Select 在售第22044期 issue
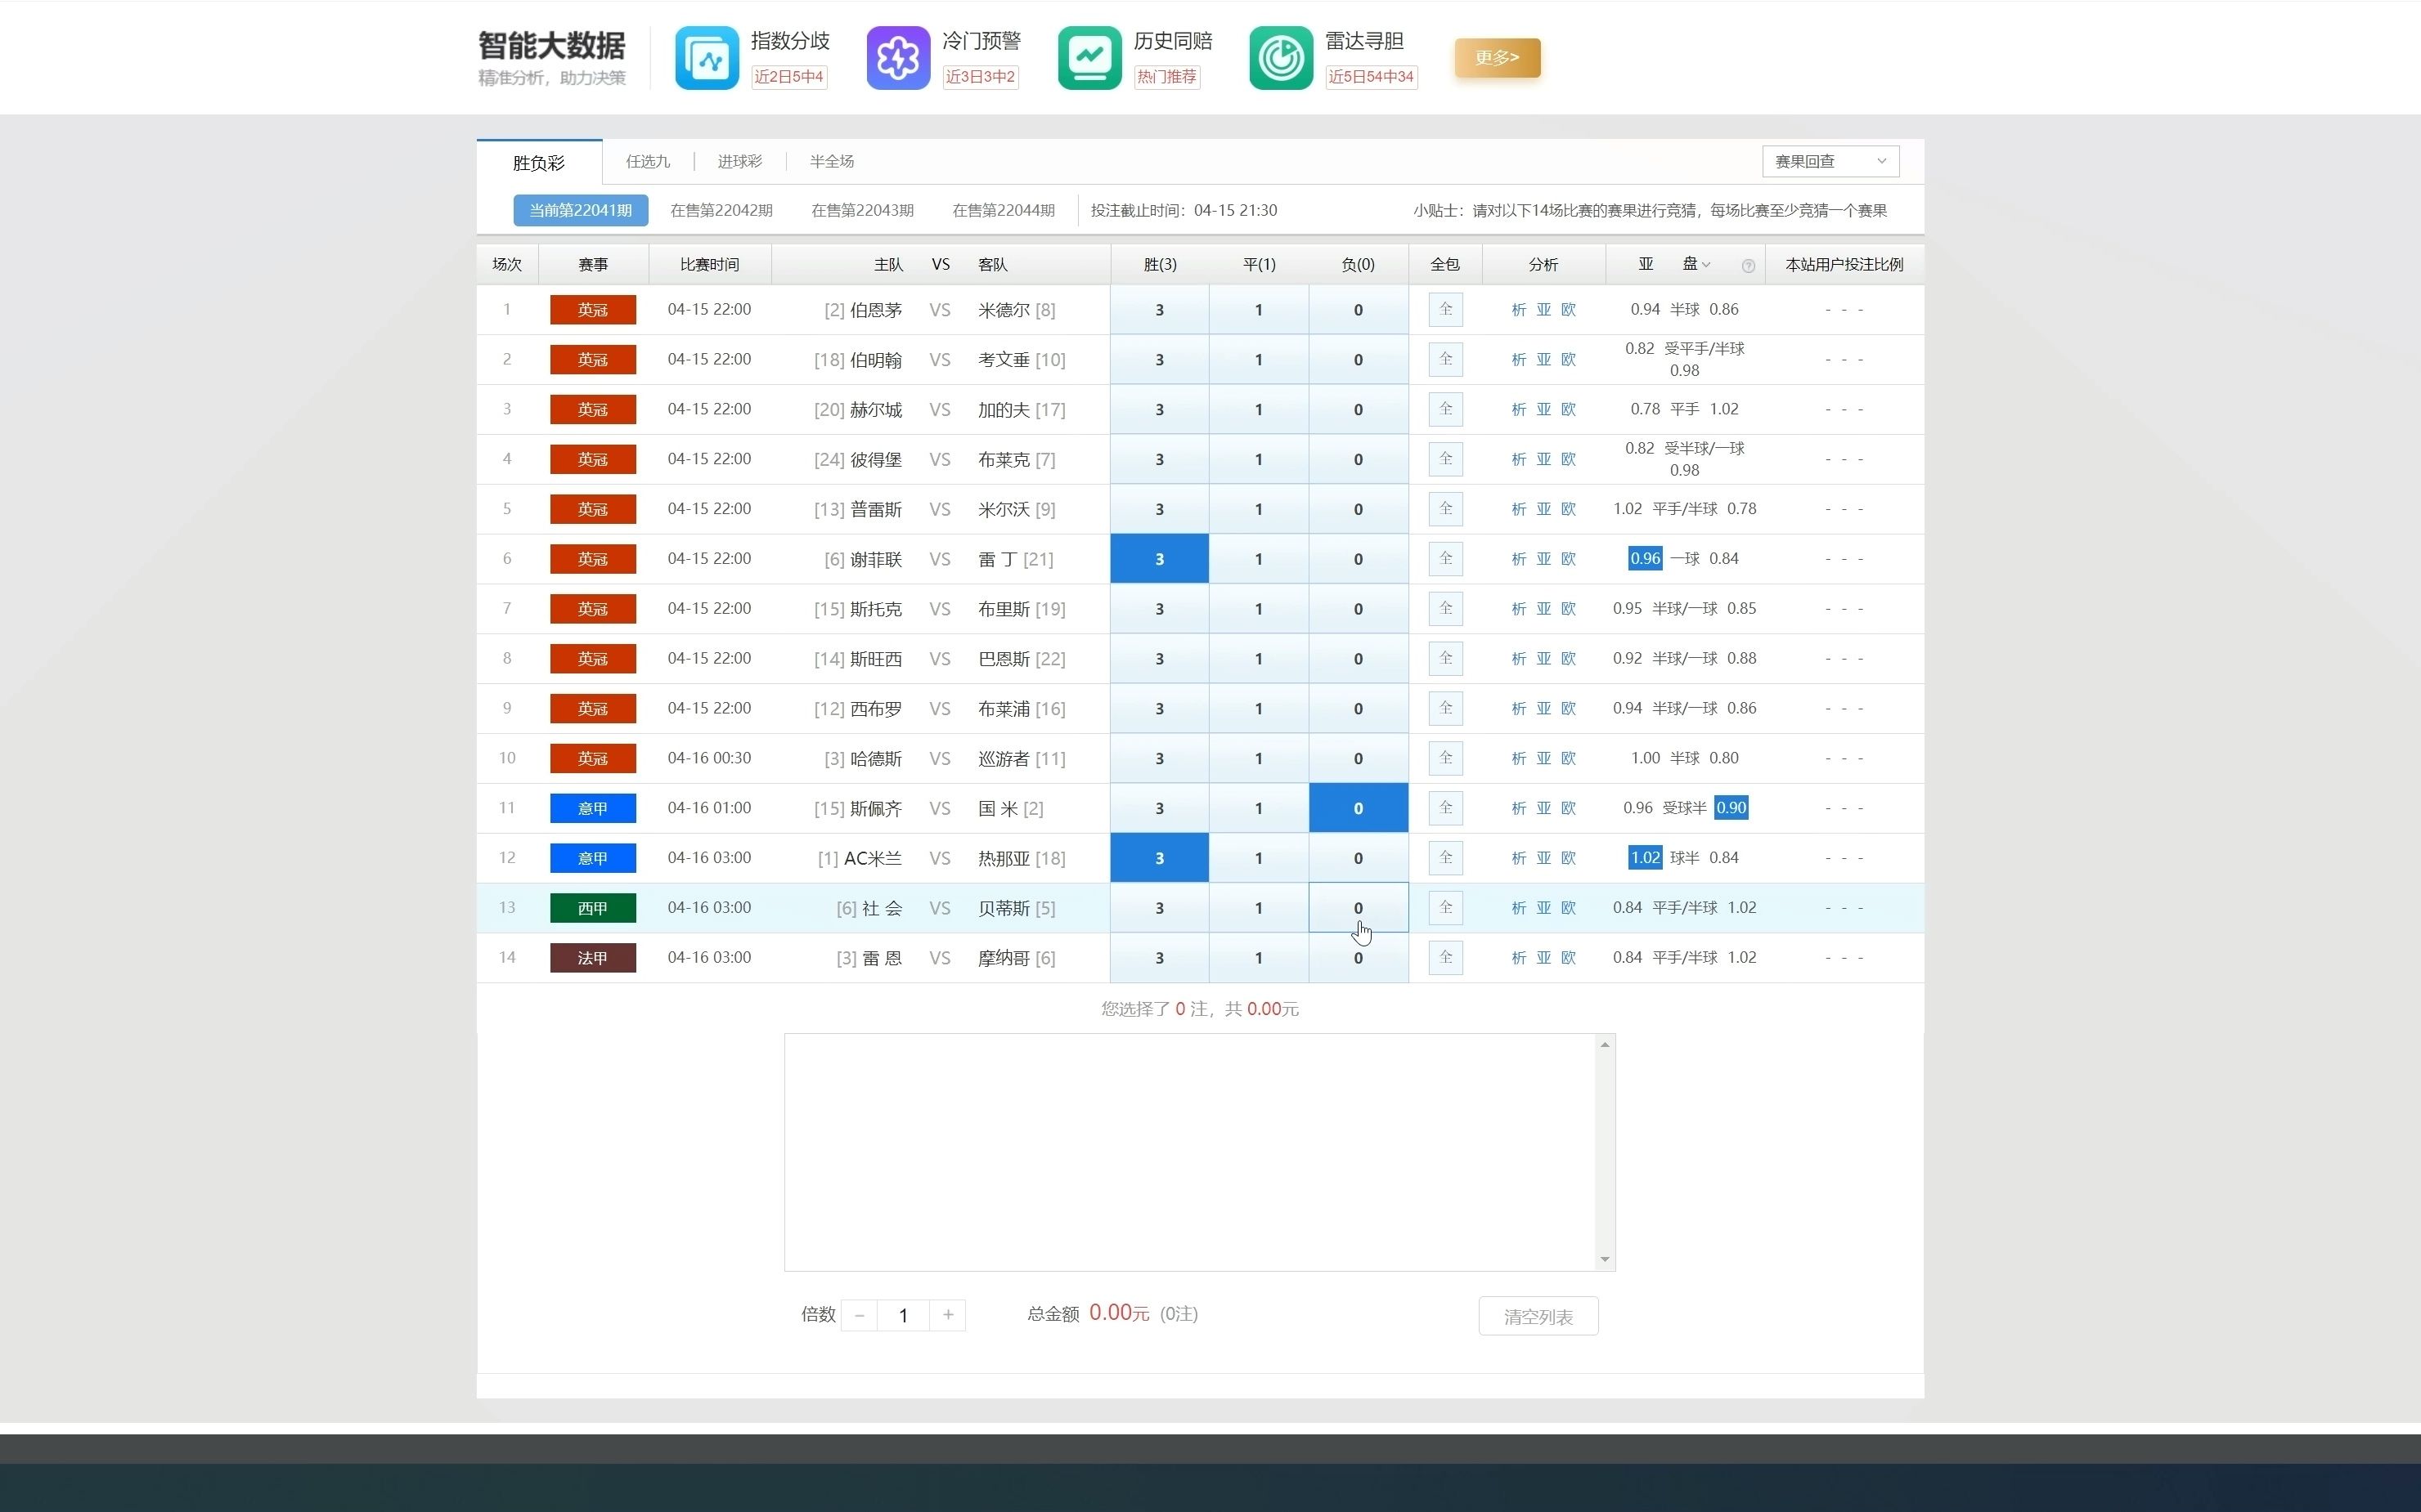Viewport: 2421px width, 1512px height. pyautogui.click(x=1004, y=210)
